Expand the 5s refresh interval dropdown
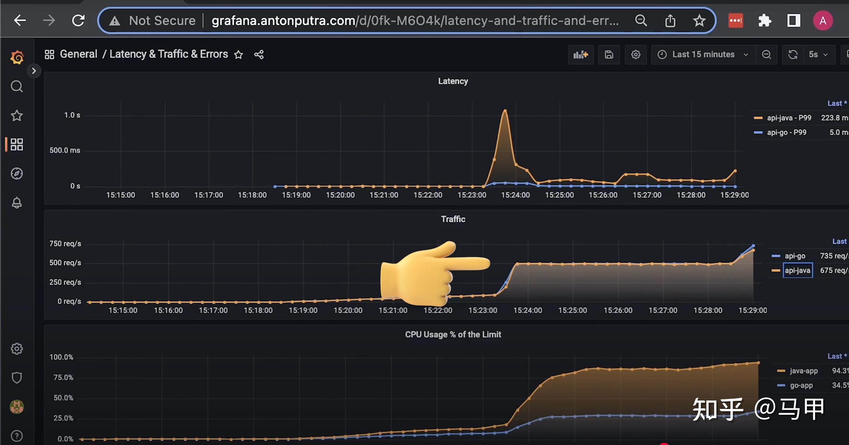849x445 pixels. 818,55
